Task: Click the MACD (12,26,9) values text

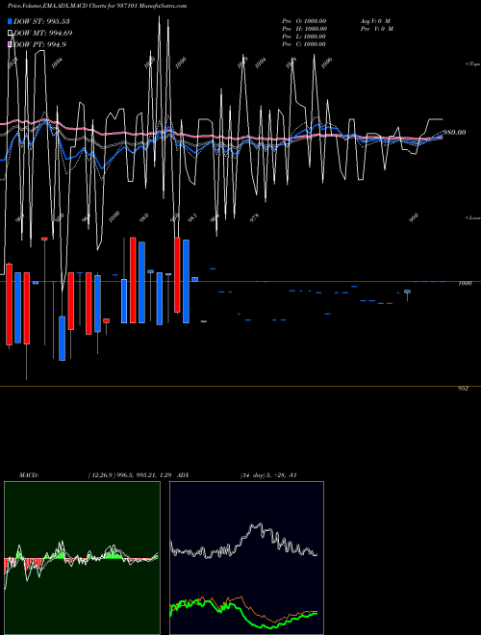Action: click(131, 474)
